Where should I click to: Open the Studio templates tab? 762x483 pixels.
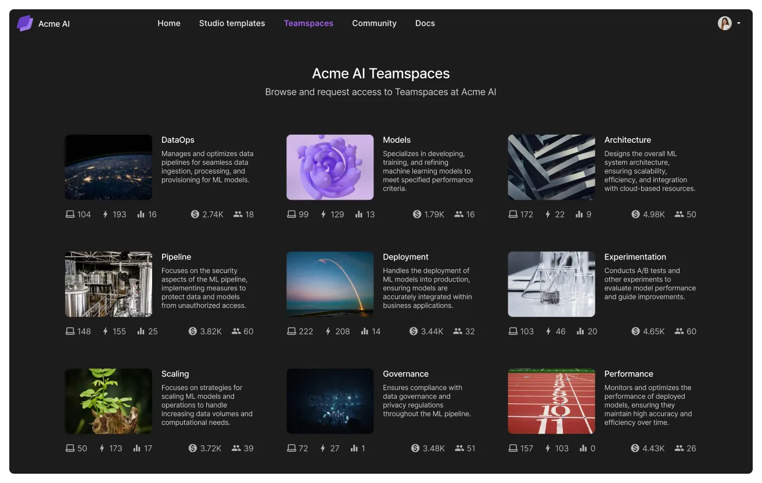point(232,23)
